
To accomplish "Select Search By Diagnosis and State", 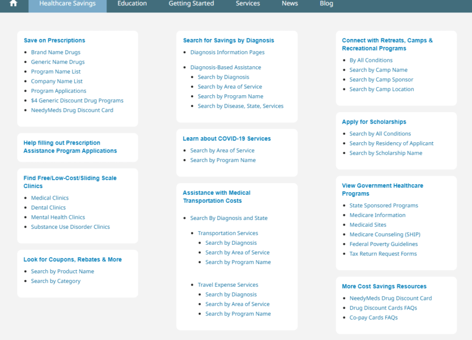I will point(229,218).
